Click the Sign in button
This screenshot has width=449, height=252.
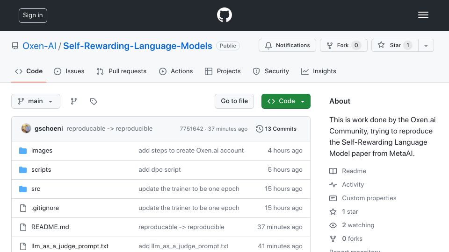pyautogui.click(x=33, y=15)
